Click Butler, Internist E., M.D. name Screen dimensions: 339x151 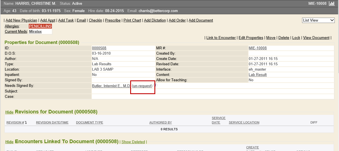tap(111, 86)
